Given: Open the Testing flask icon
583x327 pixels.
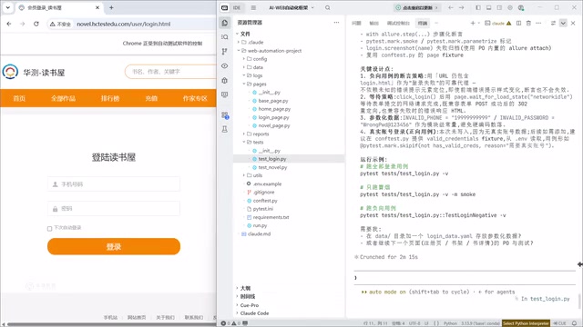Looking at the screenshot, I should tap(225, 129).
